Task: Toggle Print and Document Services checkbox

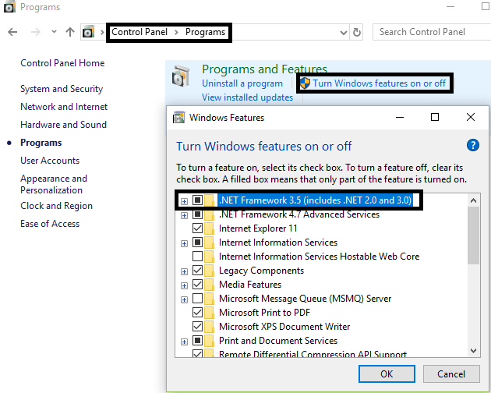Action: [x=198, y=340]
